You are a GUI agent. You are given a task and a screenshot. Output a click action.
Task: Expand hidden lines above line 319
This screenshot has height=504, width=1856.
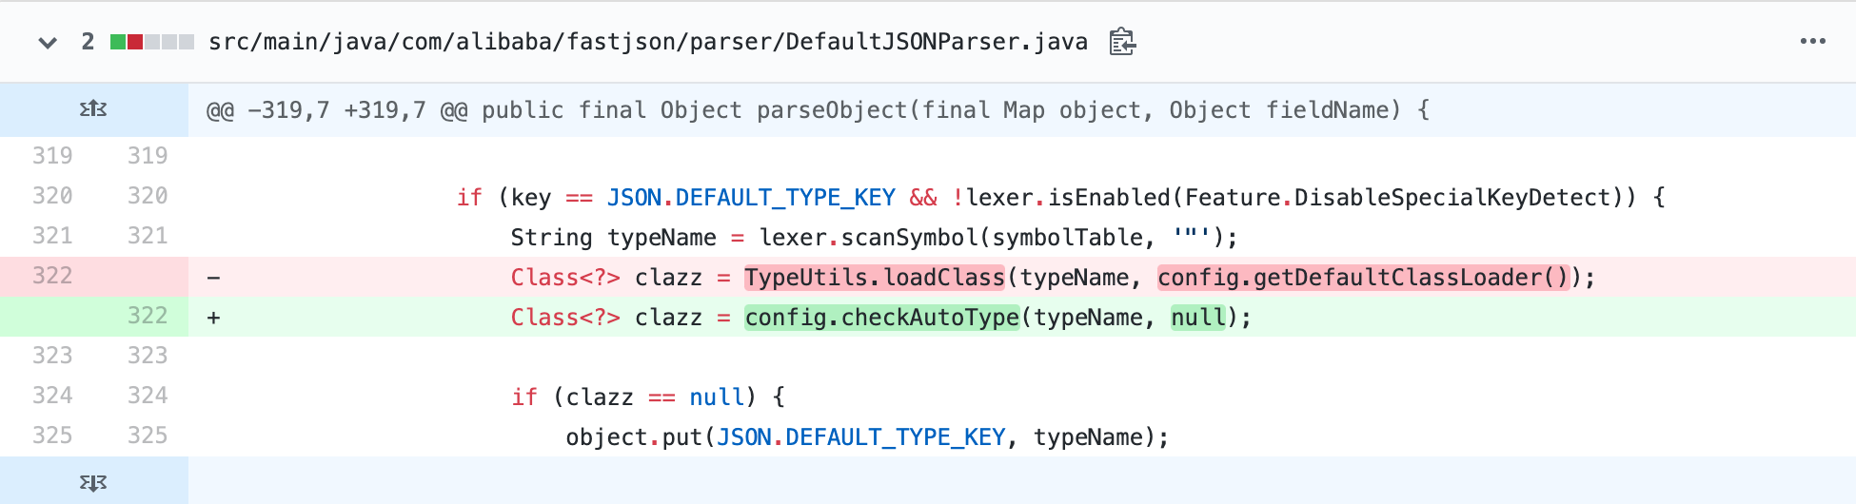point(93,109)
